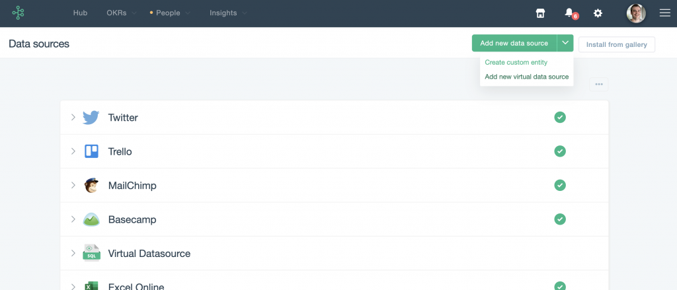The height and width of the screenshot is (290, 677).
Task: Click Excel Online's green status checkmark
Action: tap(560, 286)
